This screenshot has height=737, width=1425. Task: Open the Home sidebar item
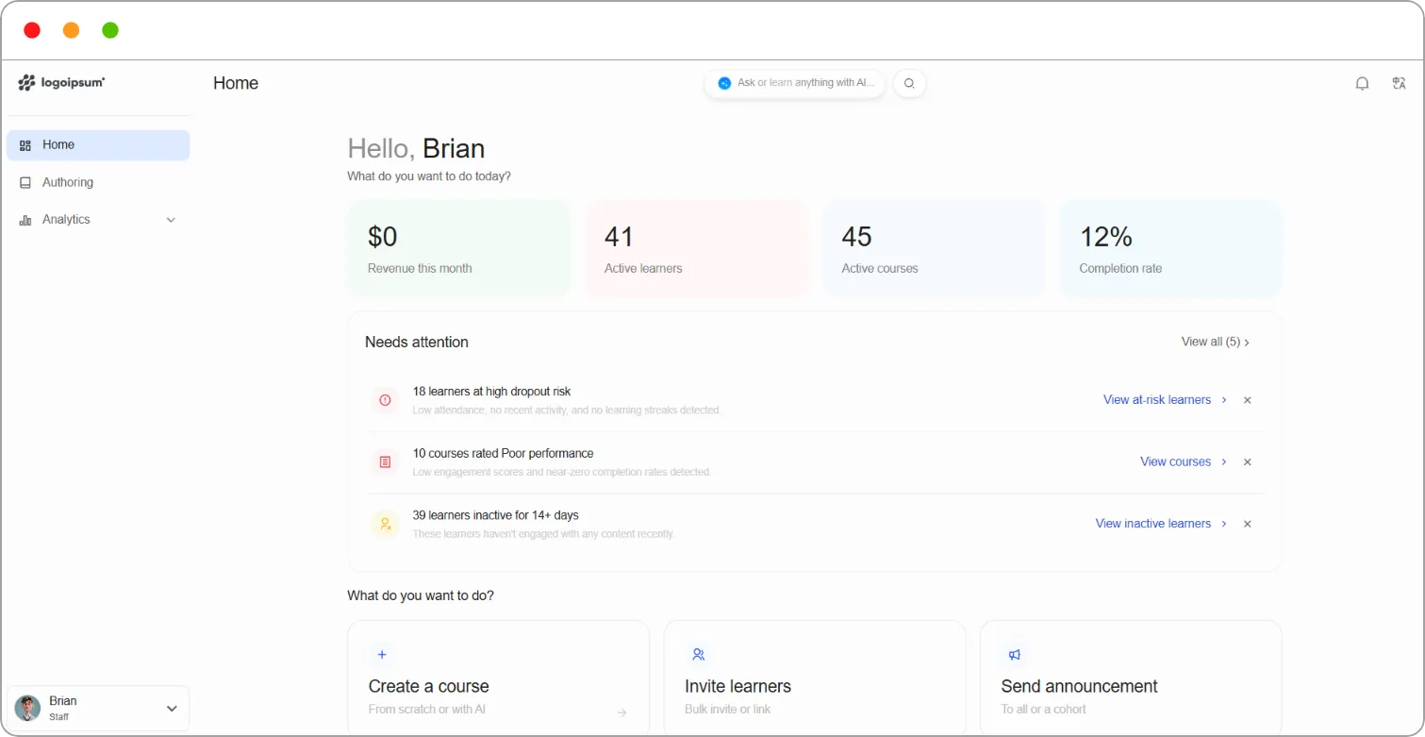click(98, 144)
